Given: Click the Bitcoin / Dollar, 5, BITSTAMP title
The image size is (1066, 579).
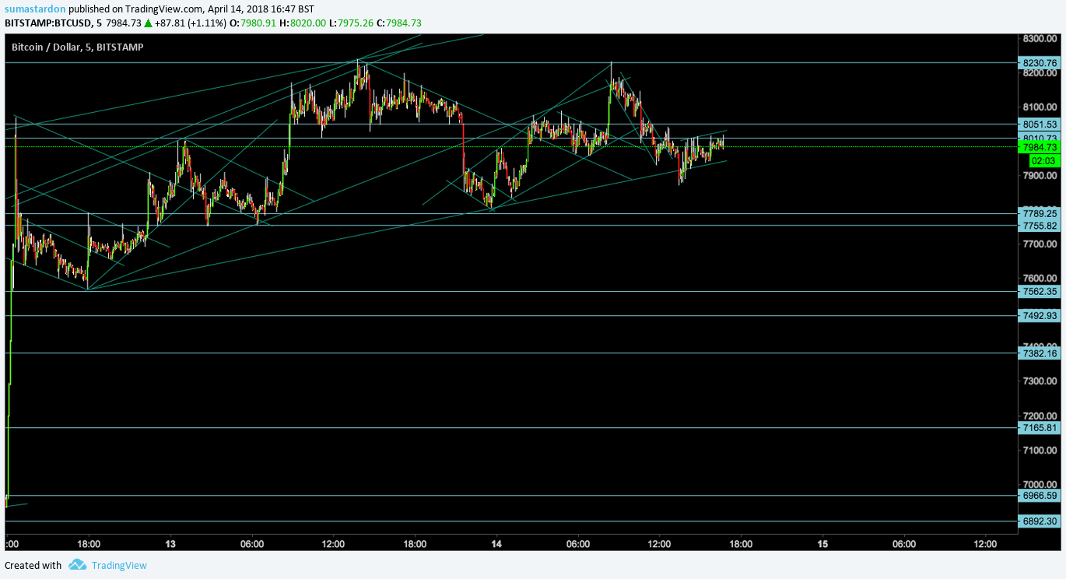Looking at the screenshot, I should [x=77, y=47].
